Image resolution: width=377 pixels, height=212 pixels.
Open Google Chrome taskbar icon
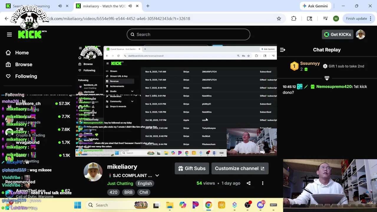coord(209,205)
